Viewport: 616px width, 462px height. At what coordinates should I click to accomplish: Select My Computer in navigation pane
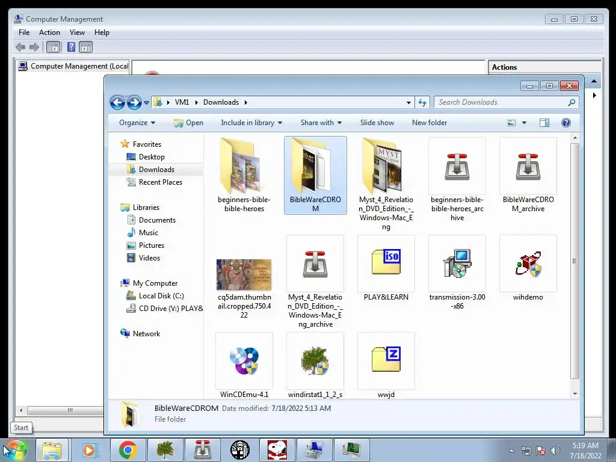155,283
